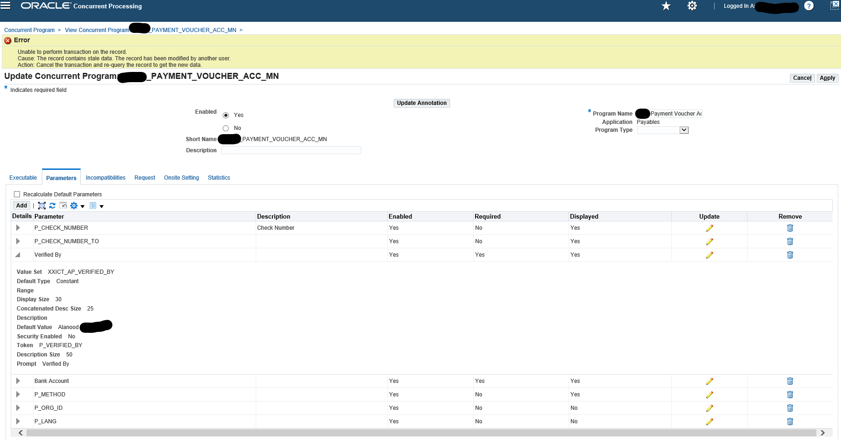
Task: Click the Displayed column header
Action: coord(584,216)
